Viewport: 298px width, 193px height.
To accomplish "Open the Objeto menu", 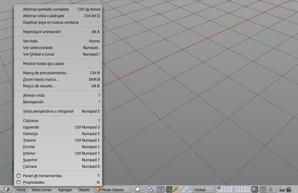I will [84, 190].
